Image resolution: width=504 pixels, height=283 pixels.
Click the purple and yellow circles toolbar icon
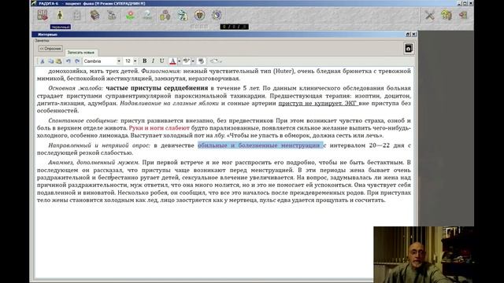tap(165, 15)
